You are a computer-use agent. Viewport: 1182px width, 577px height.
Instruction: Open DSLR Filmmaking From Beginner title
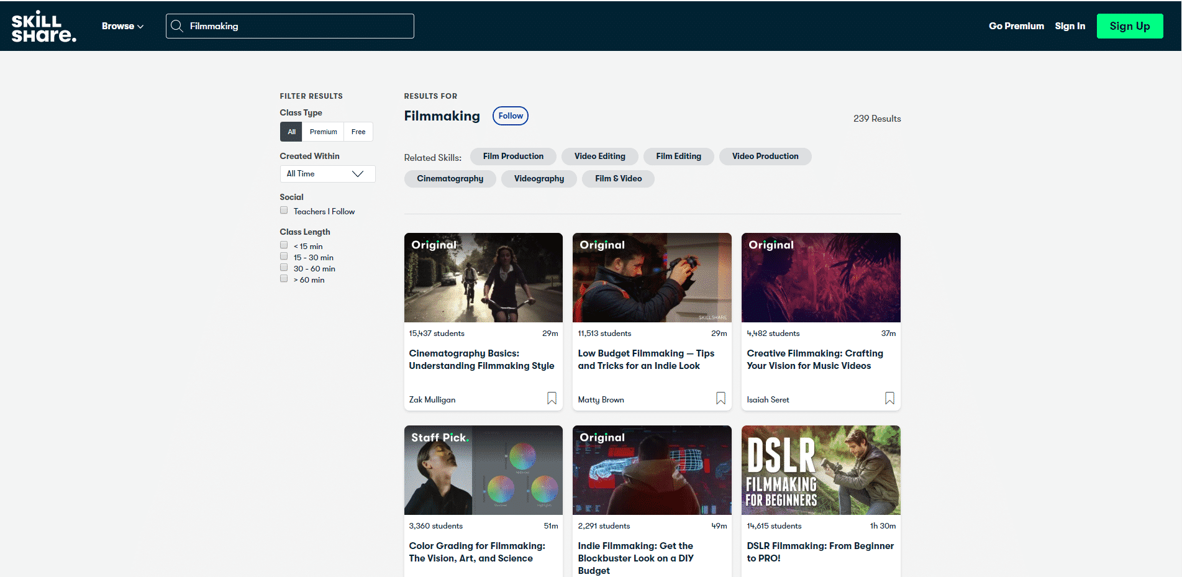(820, 552)
